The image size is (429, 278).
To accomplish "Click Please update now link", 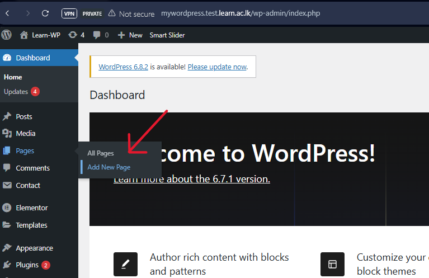I will (x=217, y=67).
